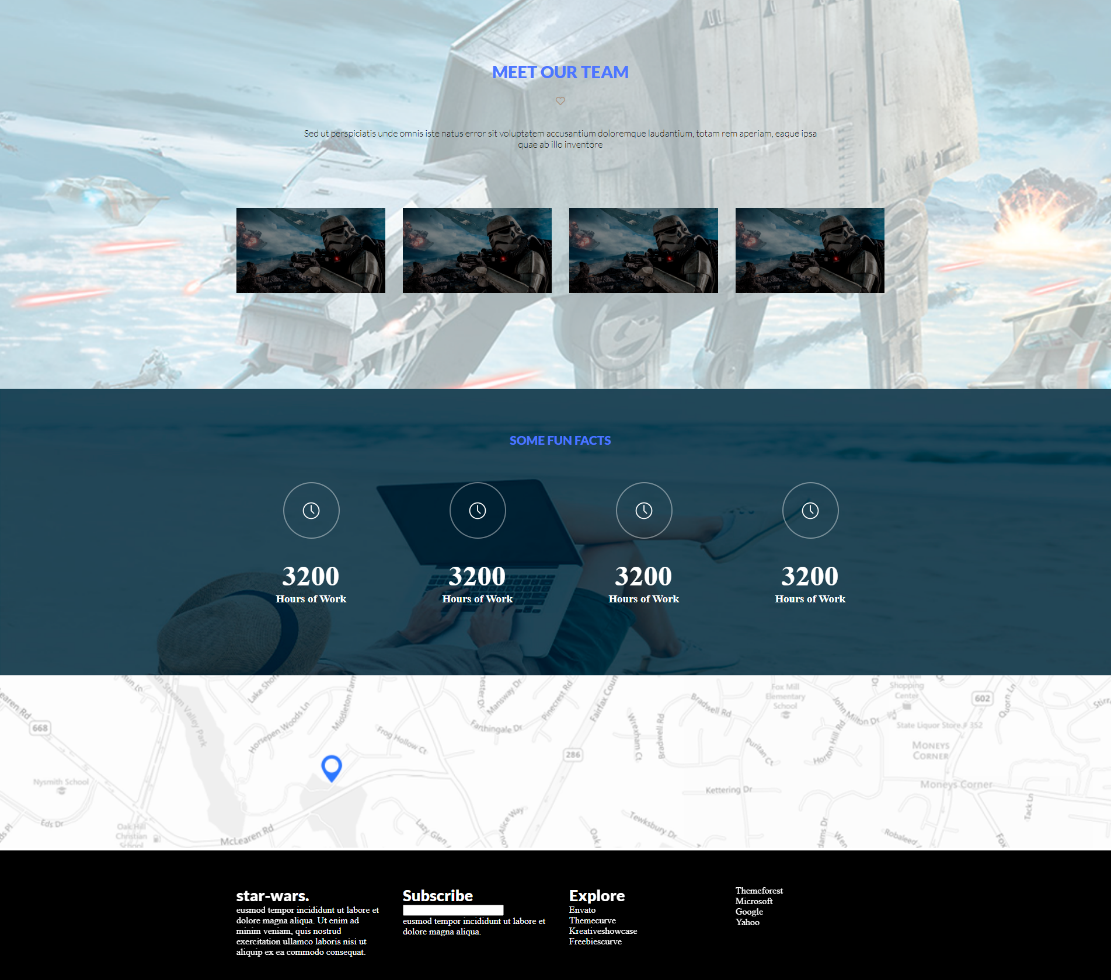Screen dimensions: 1111x980
Task: Click the fourth clock icon in Fun Facts
Action: pos(810,511)
